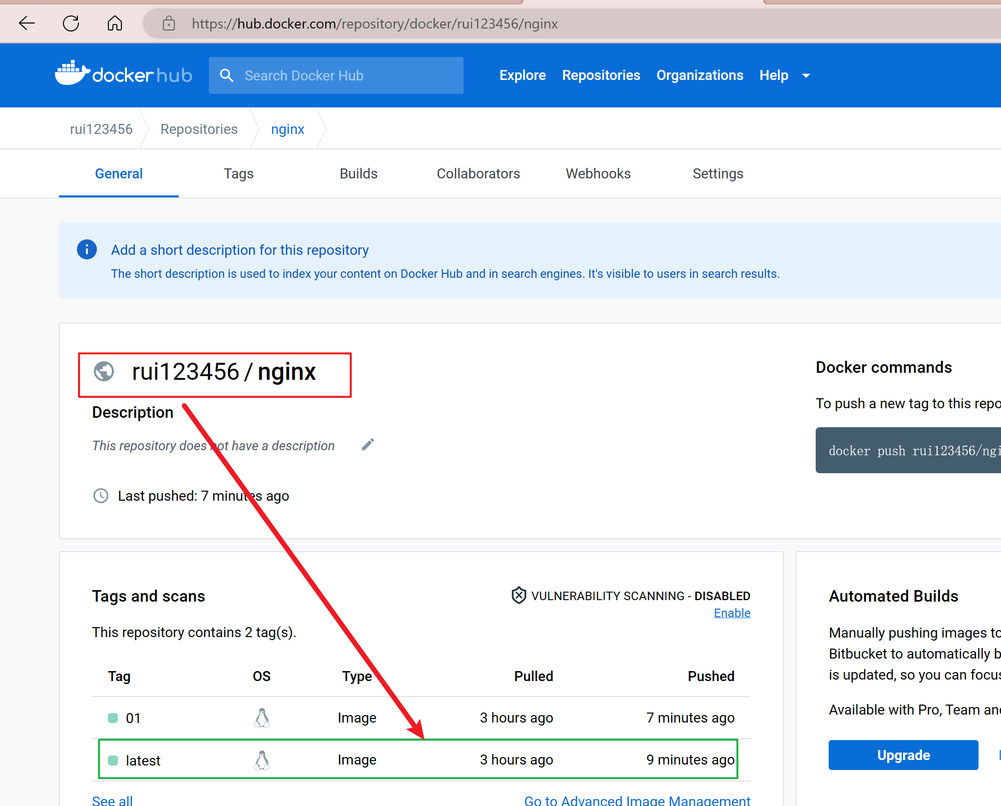Focus the Search Docker Hub field

tap(336, 75)
